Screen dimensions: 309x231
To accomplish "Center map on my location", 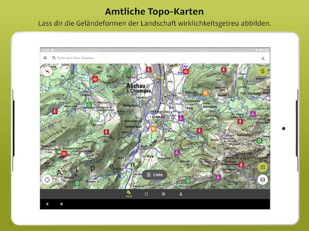I will point(47,179).
